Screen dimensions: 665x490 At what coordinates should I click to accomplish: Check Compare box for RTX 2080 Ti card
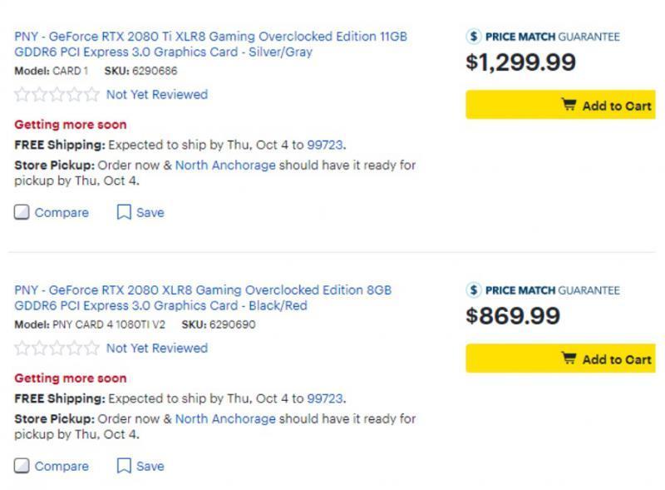22,212
